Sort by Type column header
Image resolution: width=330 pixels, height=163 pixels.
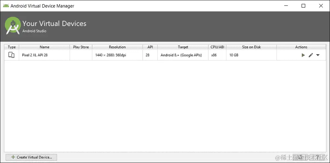click(x=12, y=47)
